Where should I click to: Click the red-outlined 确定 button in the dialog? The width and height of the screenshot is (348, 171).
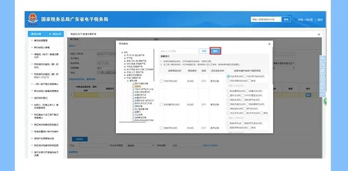point(215,51)
